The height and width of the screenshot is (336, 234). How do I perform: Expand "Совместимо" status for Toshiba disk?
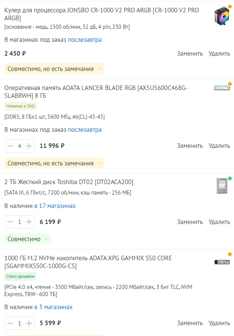coord(28,239)
